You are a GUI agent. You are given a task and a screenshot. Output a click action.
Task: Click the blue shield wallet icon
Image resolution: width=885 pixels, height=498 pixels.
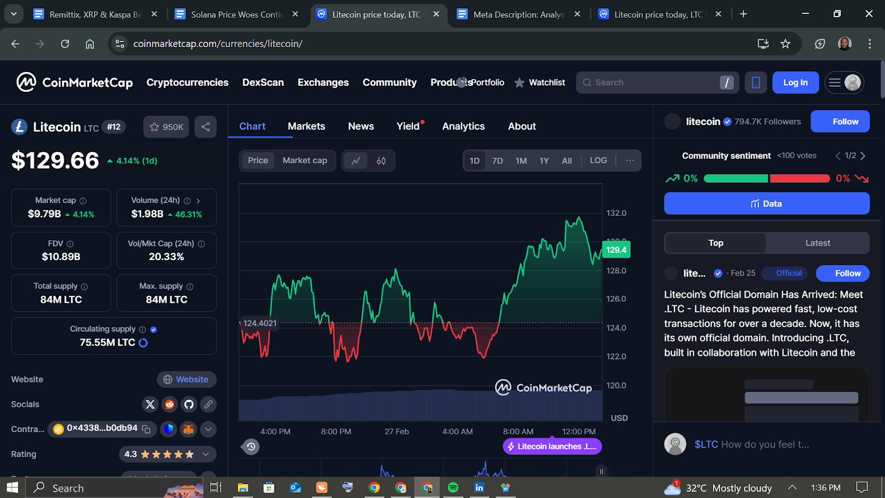pos(169,429)
